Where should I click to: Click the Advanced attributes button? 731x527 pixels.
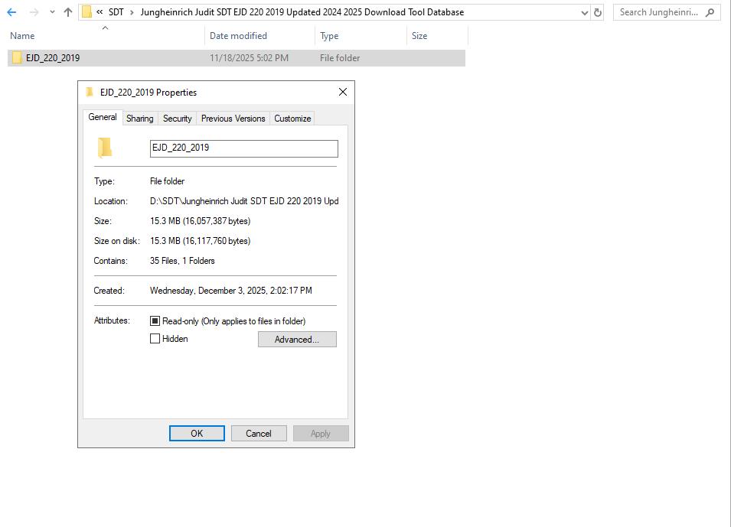(x=297, y=339)
